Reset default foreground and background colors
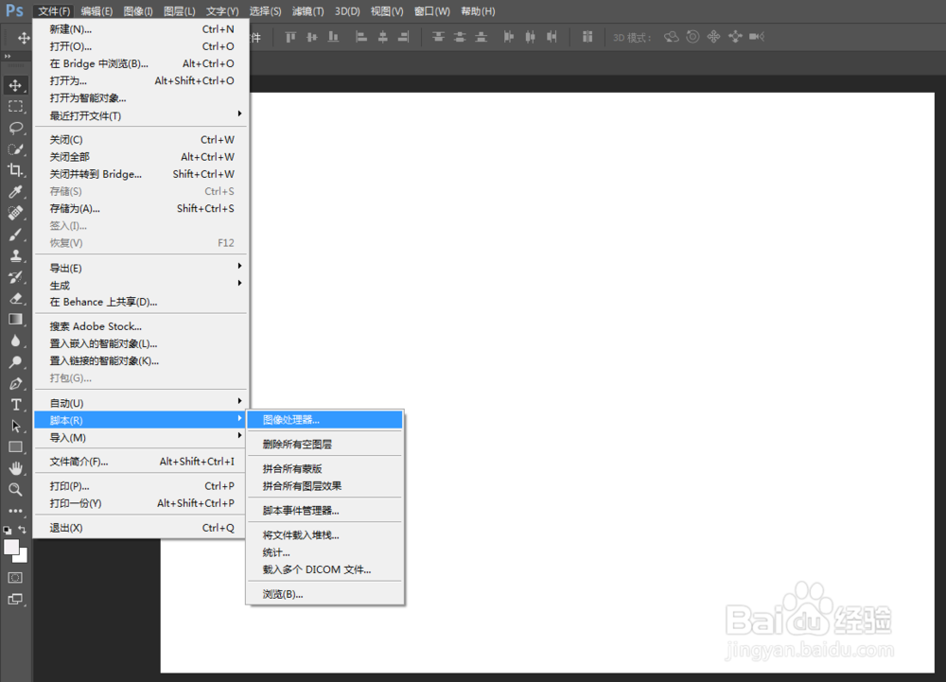946x682 pixels. pos(8,530)
